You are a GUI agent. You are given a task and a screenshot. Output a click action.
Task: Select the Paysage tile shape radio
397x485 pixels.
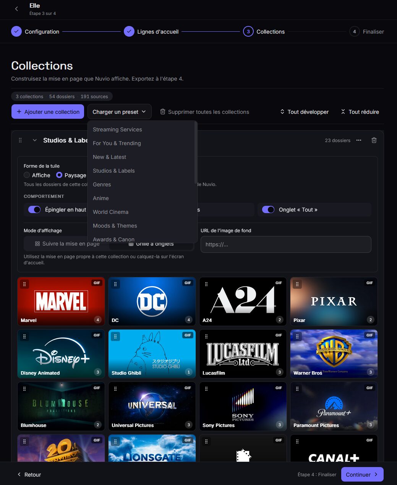tap(59, 175)
